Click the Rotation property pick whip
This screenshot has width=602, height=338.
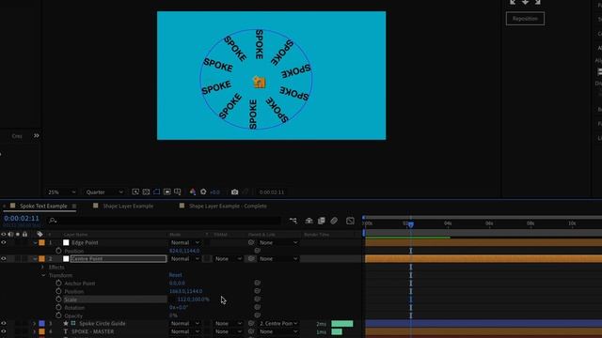click(257, 307)
